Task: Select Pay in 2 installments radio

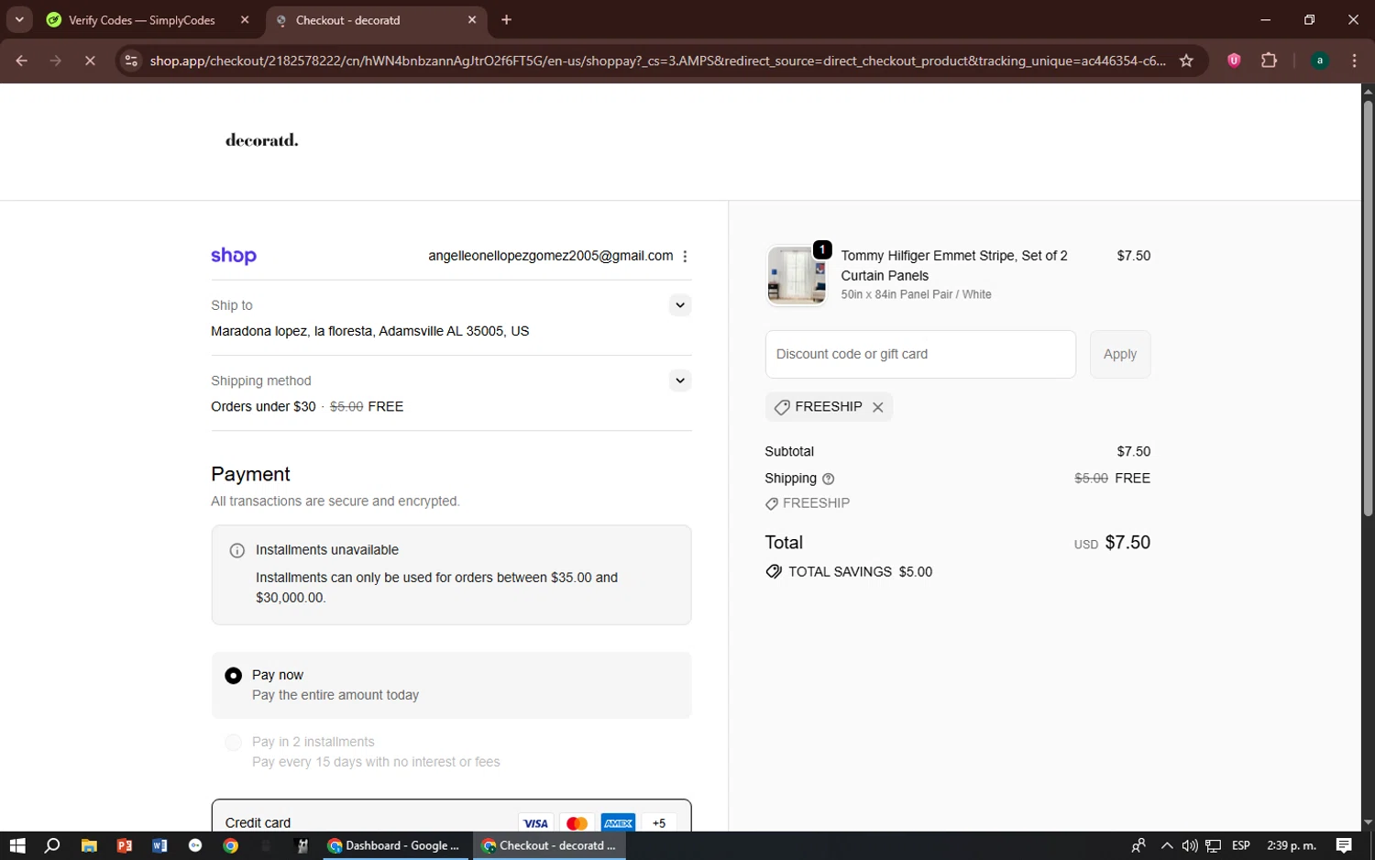Action: 234,743
